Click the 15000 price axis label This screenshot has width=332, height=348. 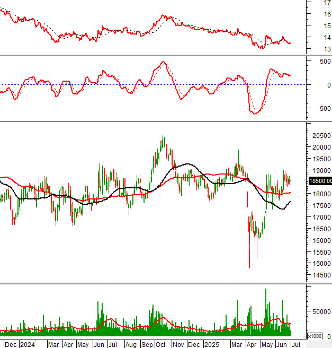point(321,264)
